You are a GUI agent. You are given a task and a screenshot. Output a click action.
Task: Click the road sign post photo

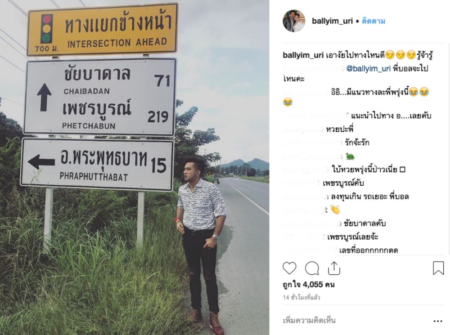(x=135, y=167)
